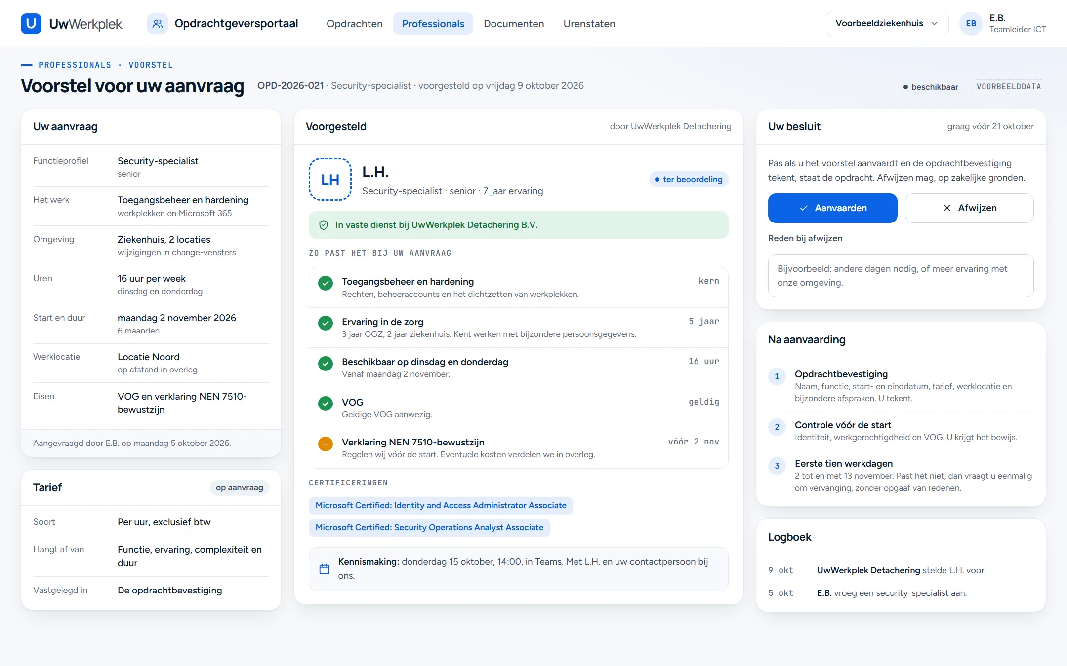Click the shield icon in vaste dienst banner
This screenshot has height=666, width=1067.
tap(324, 225)
